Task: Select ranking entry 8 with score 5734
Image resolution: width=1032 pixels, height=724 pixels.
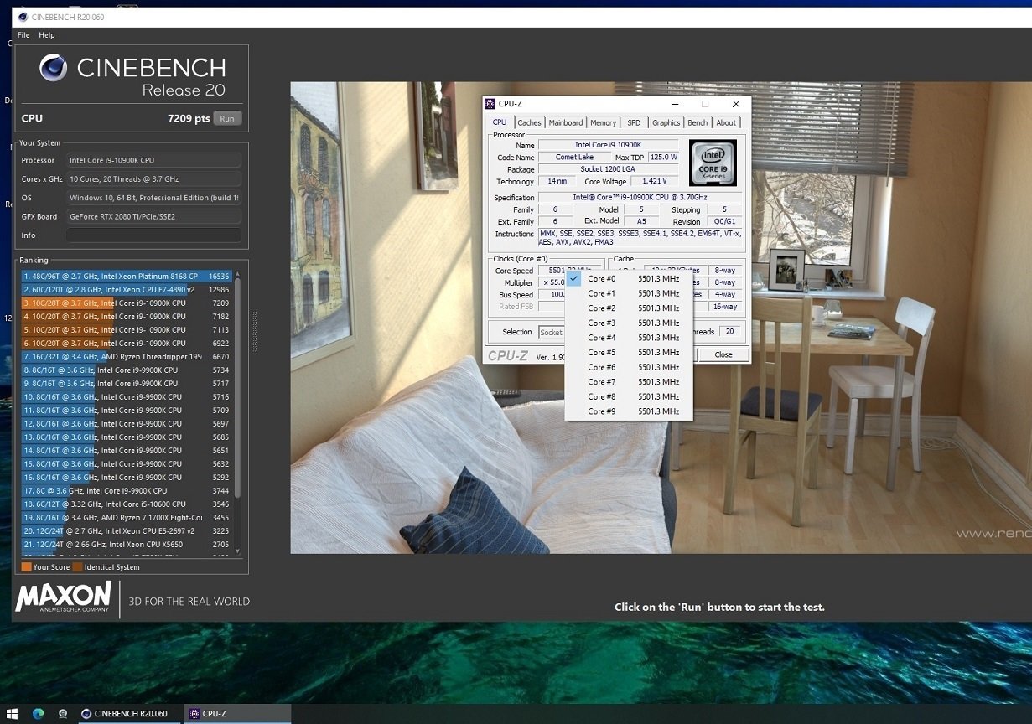Action: (x=126, y=370)
